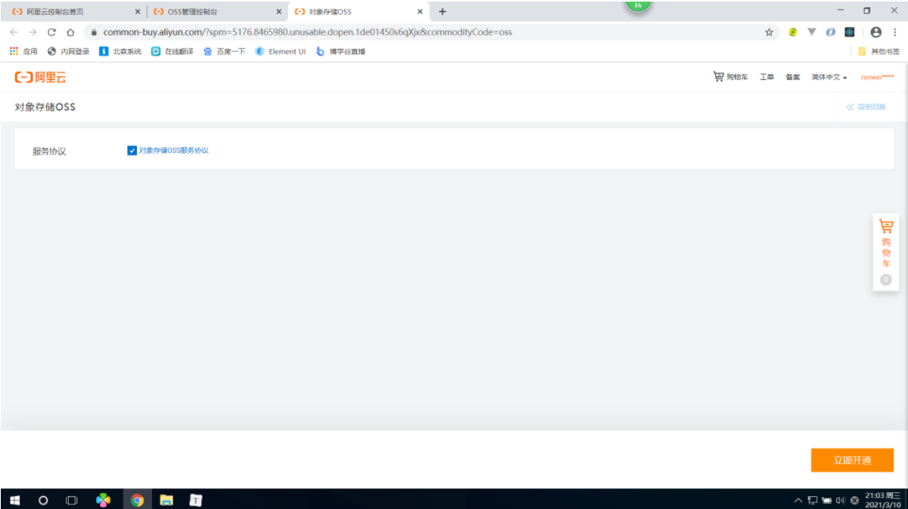Image resolution: width=908 pixels, height=509 pixels.
Task: Open a new browser tab with plus
Action: tap(442, 11)
